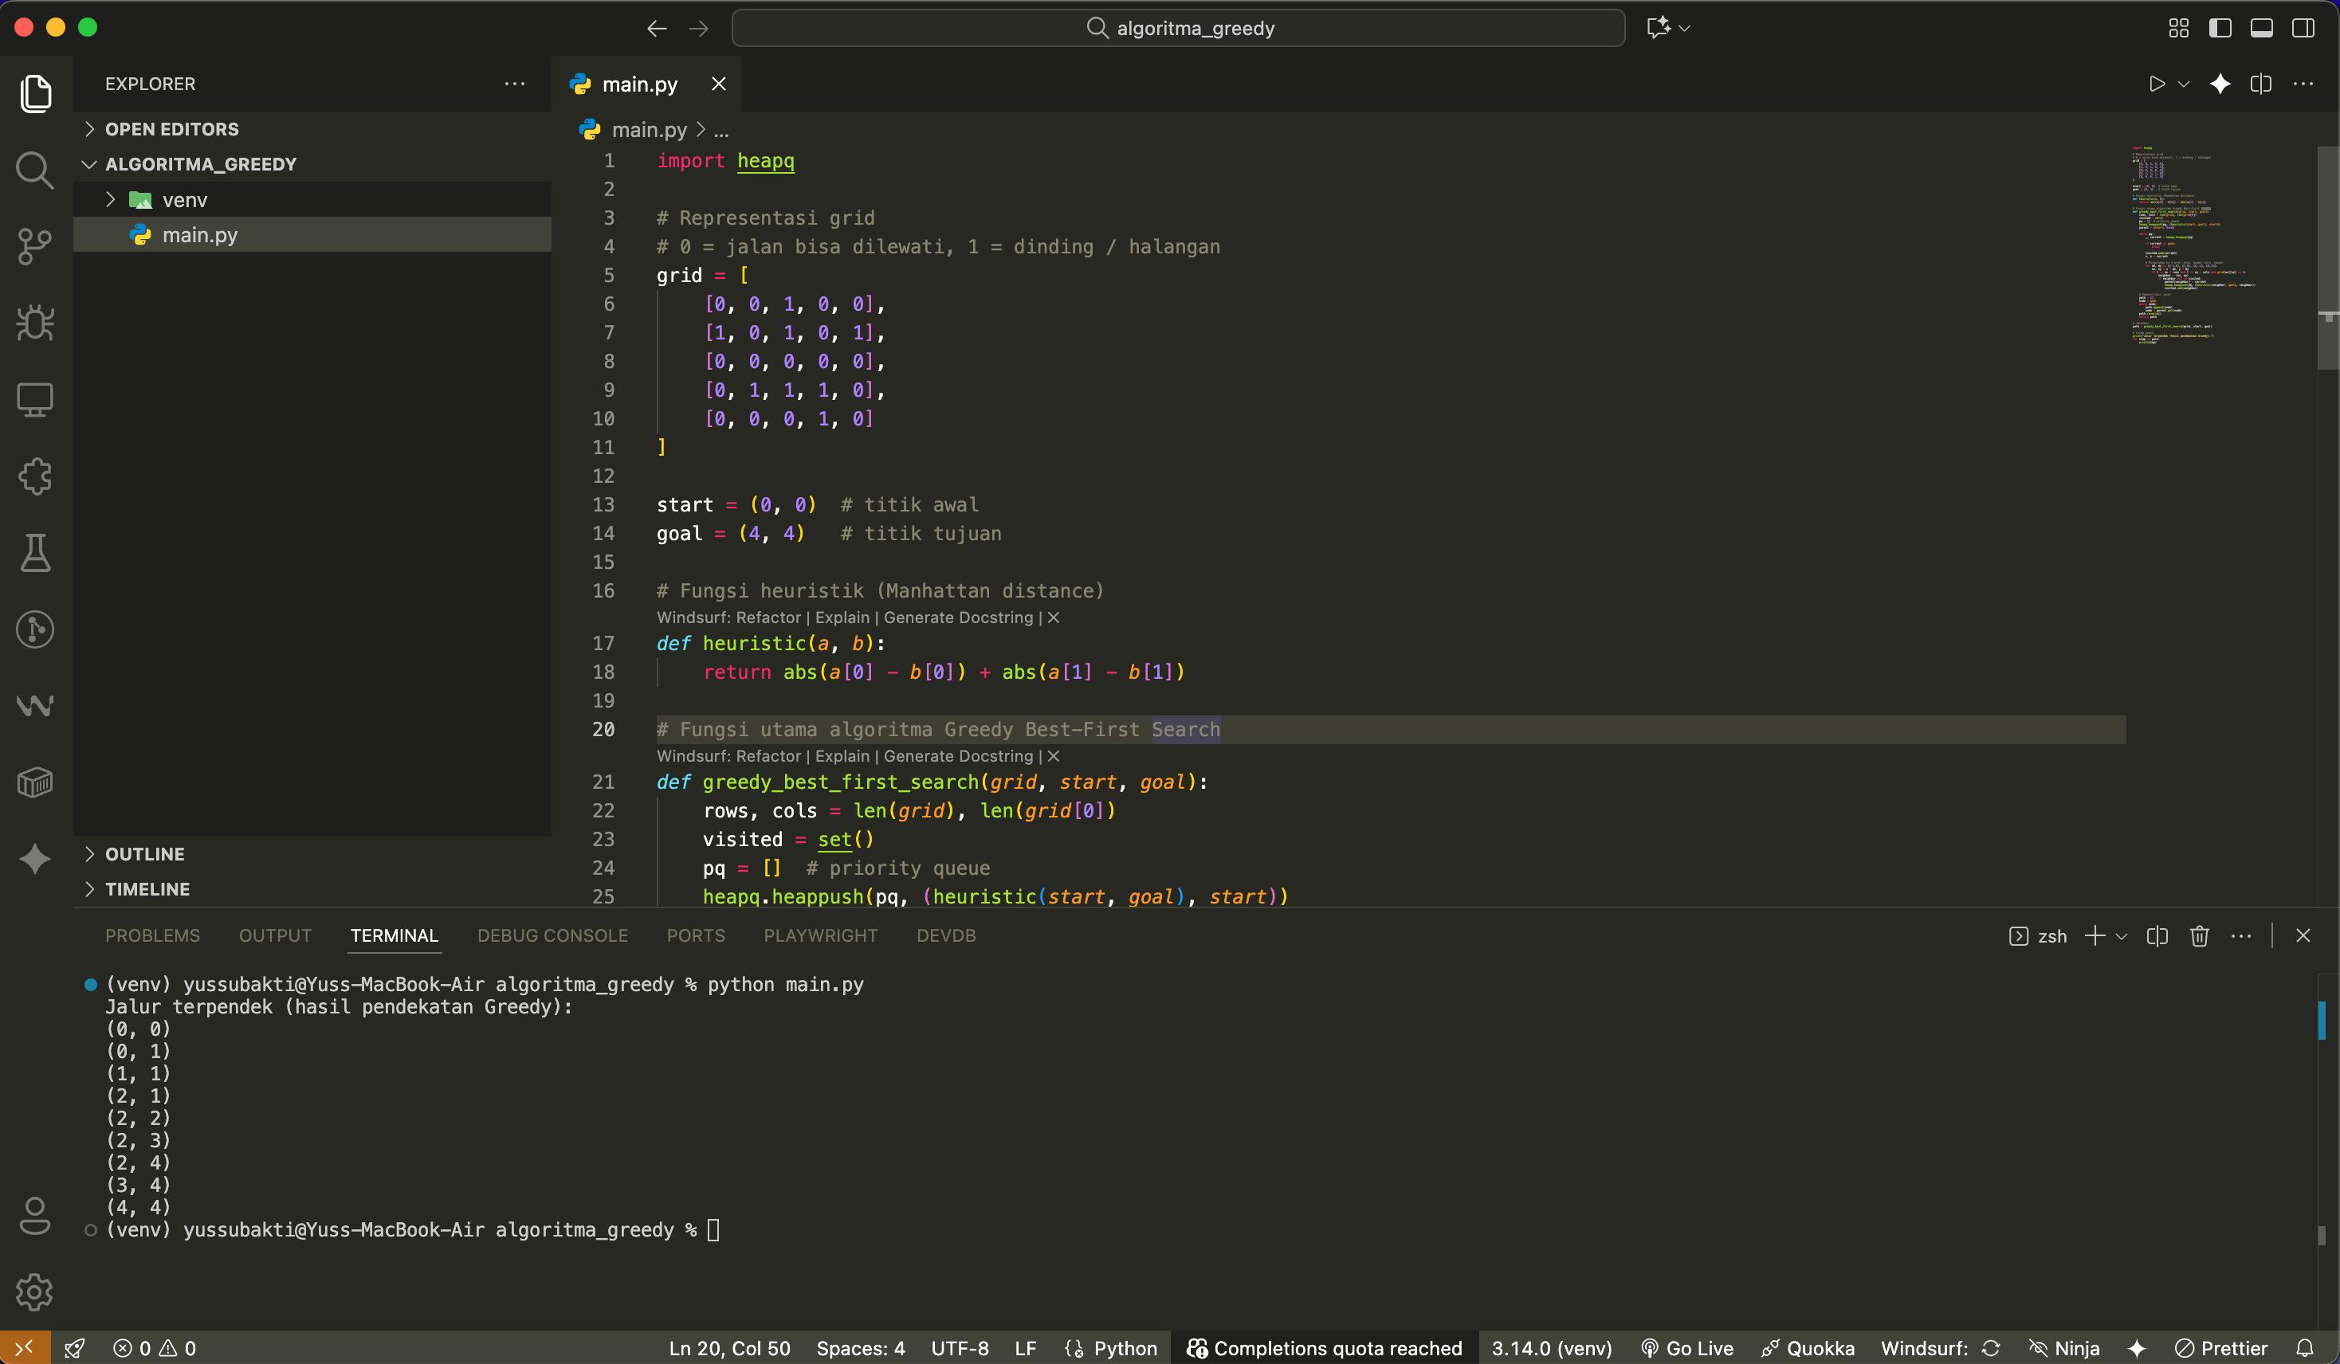2340x1364 pixels.
Task: Switch to the DEBUG CONSOLE tab
Action: click(x=552, y=936)
